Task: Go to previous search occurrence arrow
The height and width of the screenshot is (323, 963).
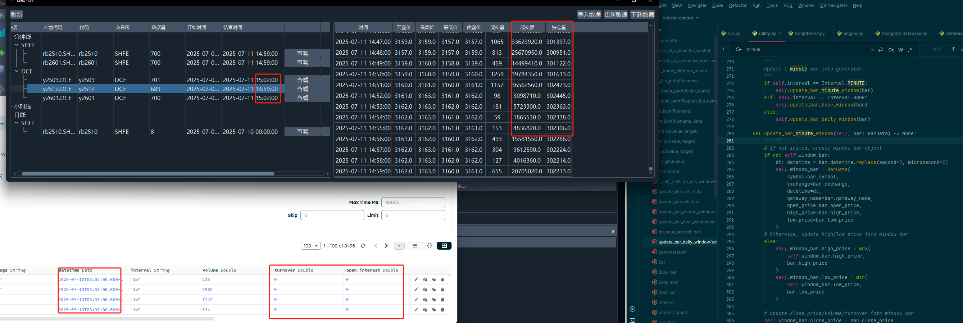Action: (x=953, y=49)
